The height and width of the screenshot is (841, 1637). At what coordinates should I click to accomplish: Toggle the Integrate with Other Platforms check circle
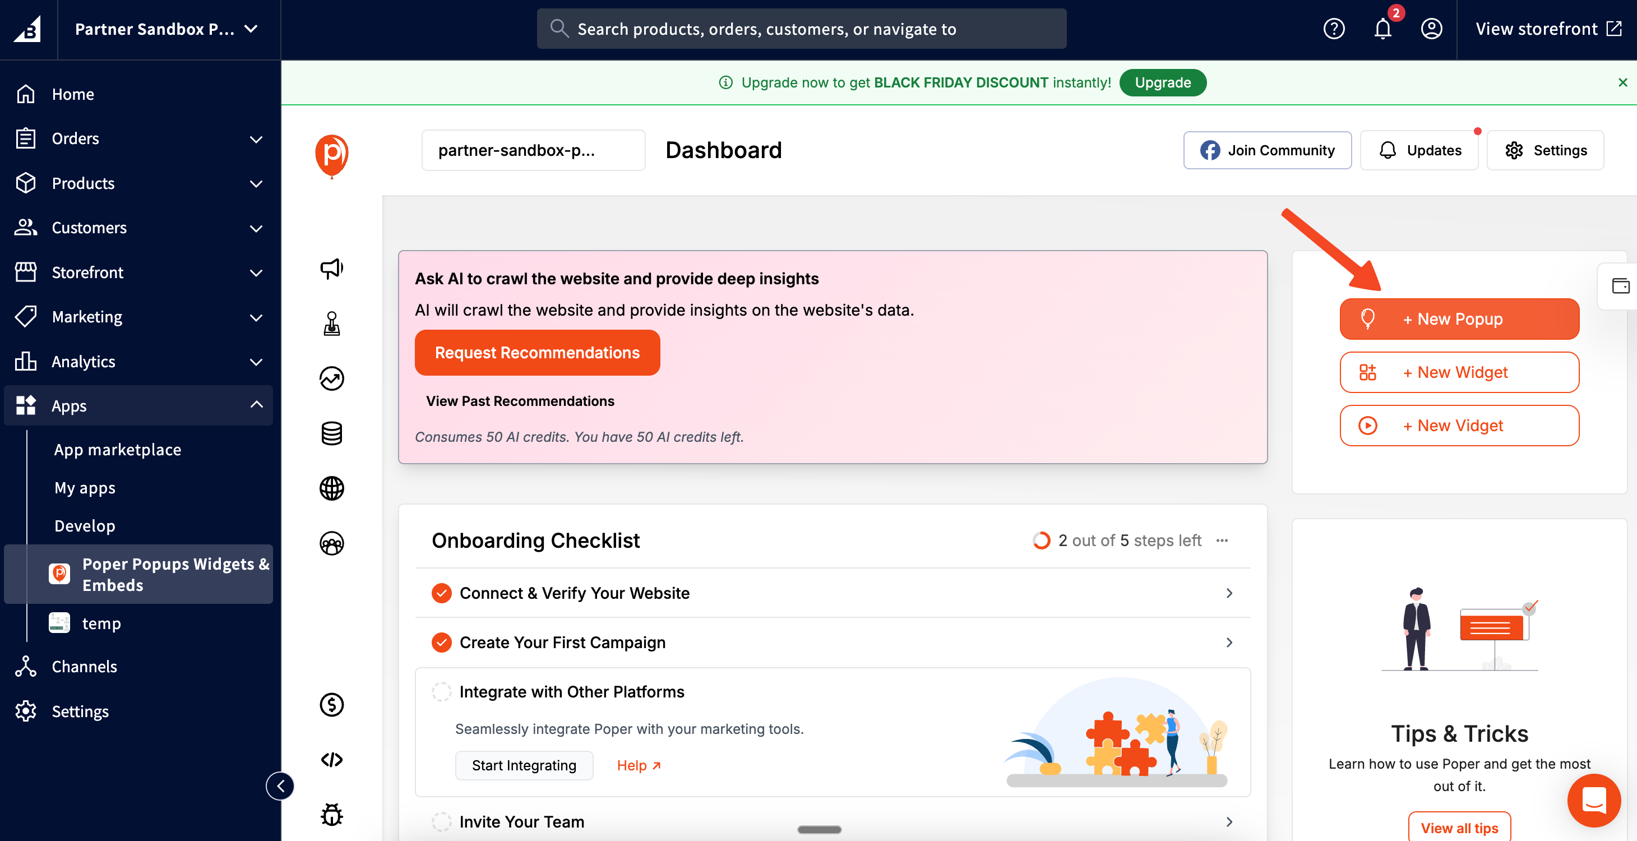441,692
